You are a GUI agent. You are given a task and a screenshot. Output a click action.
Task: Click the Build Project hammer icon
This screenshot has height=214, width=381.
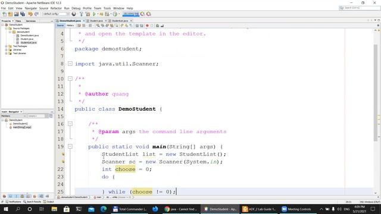[82, 14]
